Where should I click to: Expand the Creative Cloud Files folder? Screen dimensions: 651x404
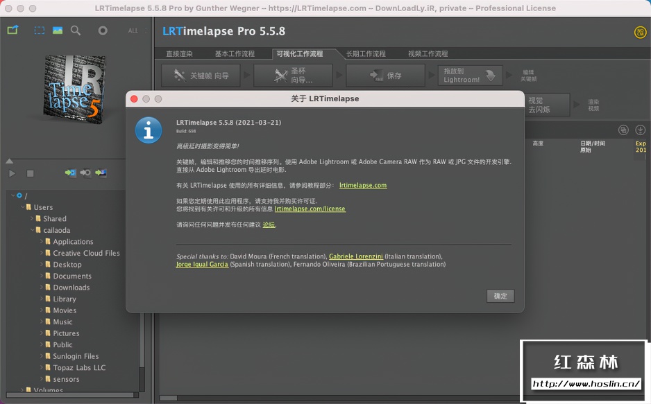pyautogui.click(x=42, y=253)
